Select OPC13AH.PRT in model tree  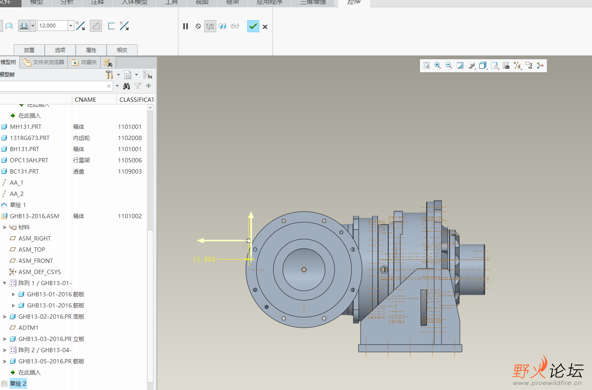pos(29,160)
